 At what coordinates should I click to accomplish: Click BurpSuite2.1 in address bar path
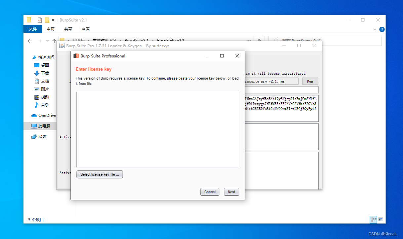136,40
